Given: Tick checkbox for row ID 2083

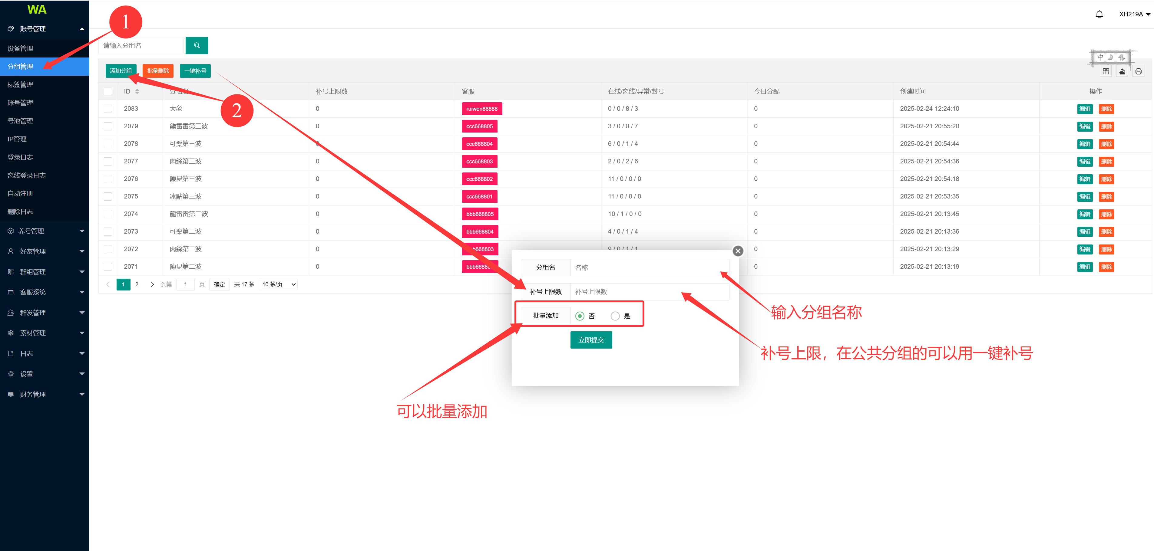Looking at the screenshot, I should point(108,109).
